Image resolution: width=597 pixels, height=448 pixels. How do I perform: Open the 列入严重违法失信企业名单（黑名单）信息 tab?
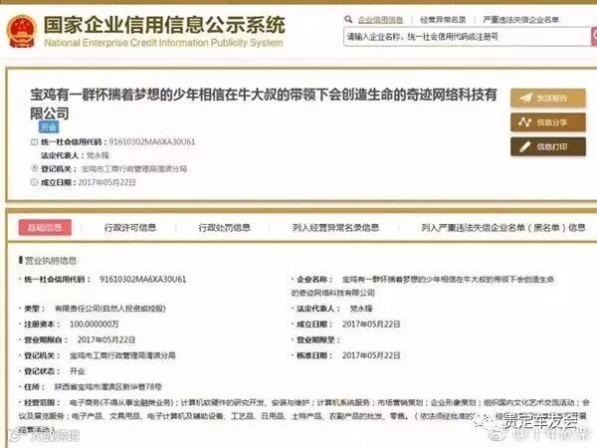(502, 227)
